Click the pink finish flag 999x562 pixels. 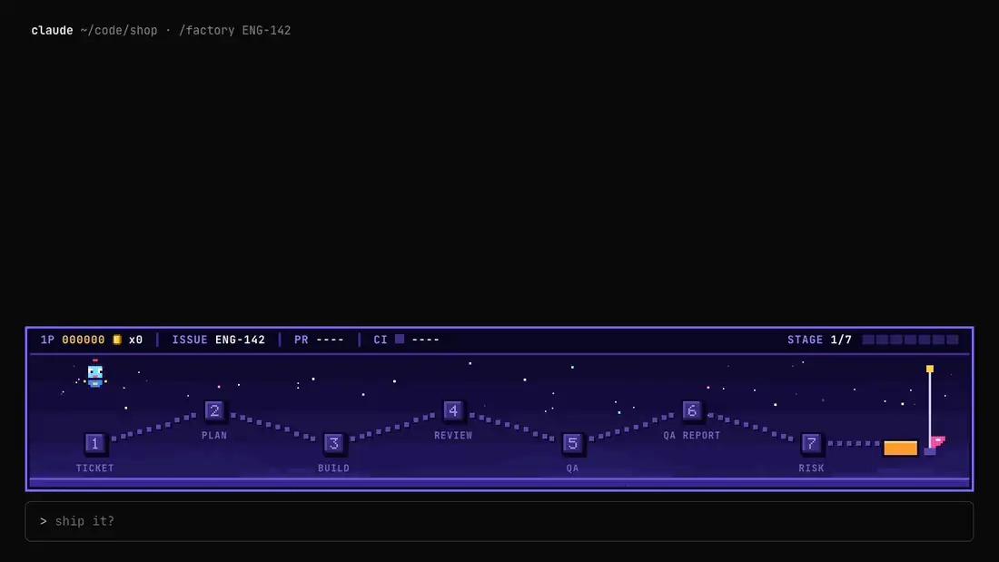(937, 441)
